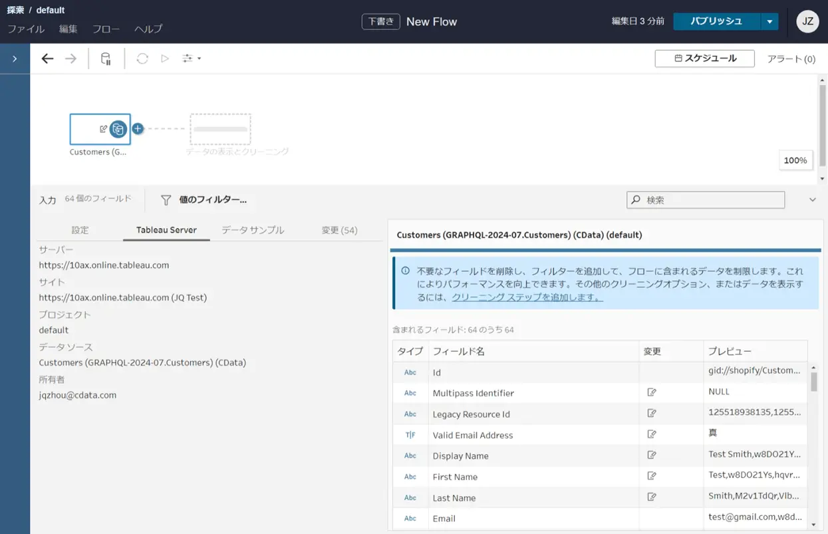Click the search magnifier icon
828x534 pixels.
point(636,200)
